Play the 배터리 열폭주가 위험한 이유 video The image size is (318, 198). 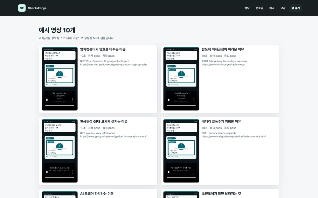coord(169,172)
